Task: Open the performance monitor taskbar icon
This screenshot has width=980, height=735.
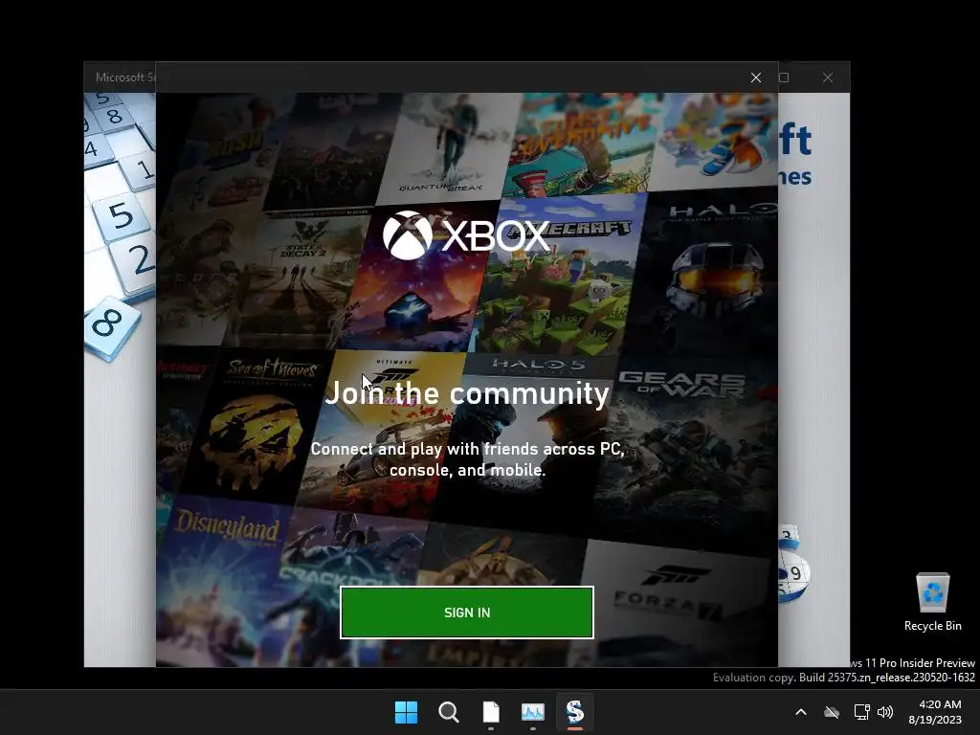Action: tap(533, 712)
